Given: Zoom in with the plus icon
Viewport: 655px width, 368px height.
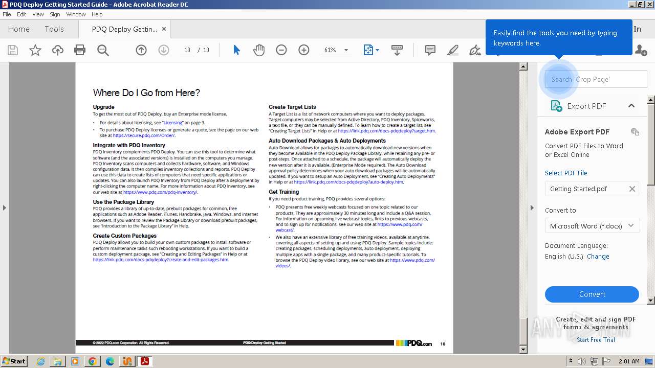Looking at the screenshot, I should click(304, 50).
